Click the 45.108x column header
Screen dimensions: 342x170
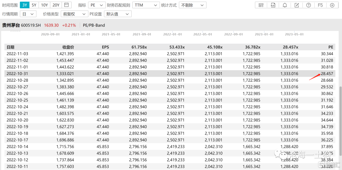click(x=215, y=47)
